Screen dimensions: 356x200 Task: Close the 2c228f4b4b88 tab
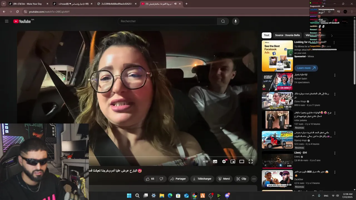(136, 4)
